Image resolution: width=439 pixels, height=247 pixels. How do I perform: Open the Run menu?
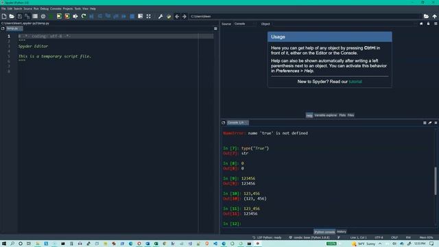point(36,9)
